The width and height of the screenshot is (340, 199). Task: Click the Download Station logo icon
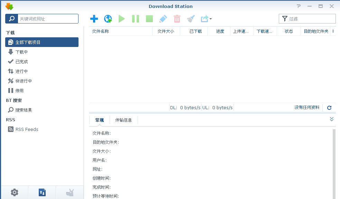click(x=9, y=7)
